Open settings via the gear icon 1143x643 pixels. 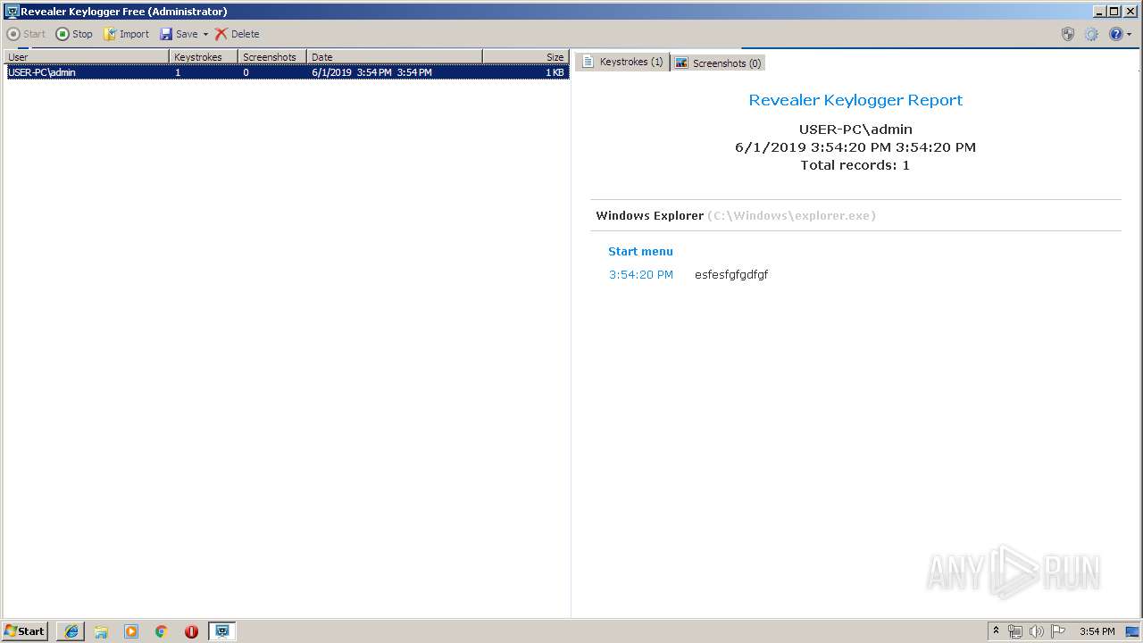point(1091,34)
